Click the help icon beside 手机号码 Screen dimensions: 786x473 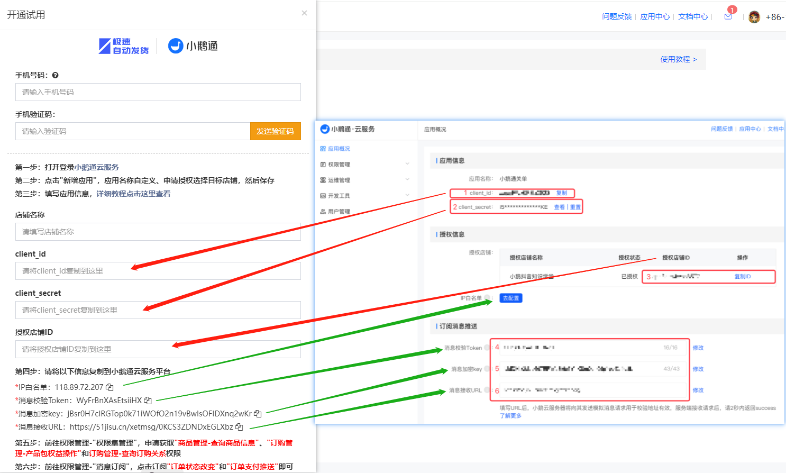pos(56,76)
